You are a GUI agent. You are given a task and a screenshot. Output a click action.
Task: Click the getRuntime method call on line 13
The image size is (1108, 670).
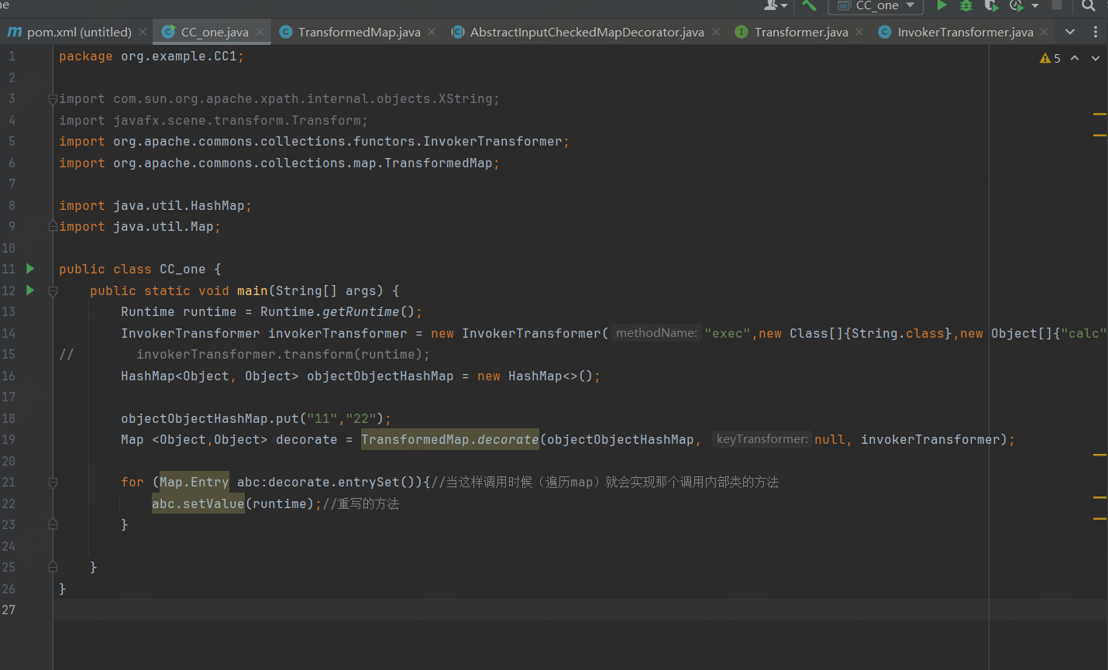361,311
